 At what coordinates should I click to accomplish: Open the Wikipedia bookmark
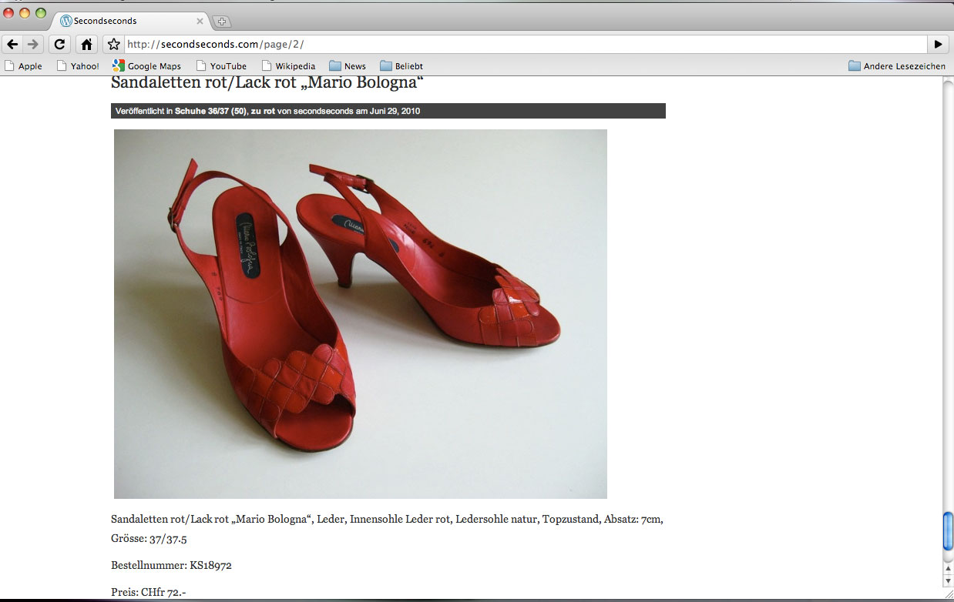[288, 66]
